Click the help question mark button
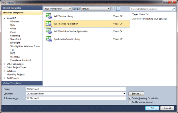Screen dimensions: 178x113 click(x=165, y=2)
